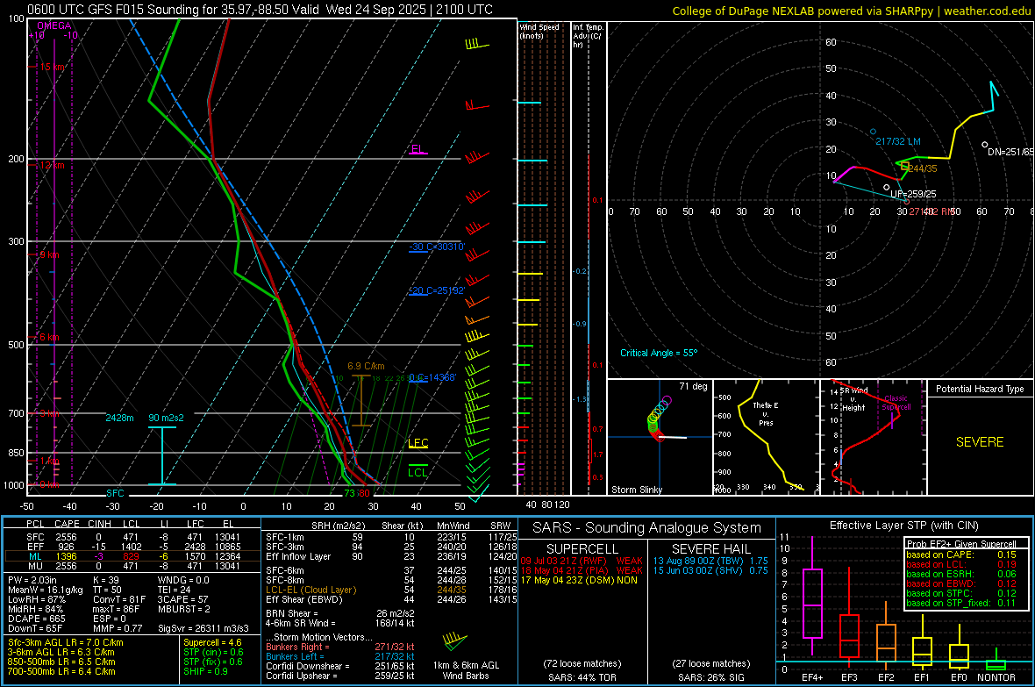Click the DN=251/65 hodograph marker circle
This screenshot has height=687, width=1035.
985,145
